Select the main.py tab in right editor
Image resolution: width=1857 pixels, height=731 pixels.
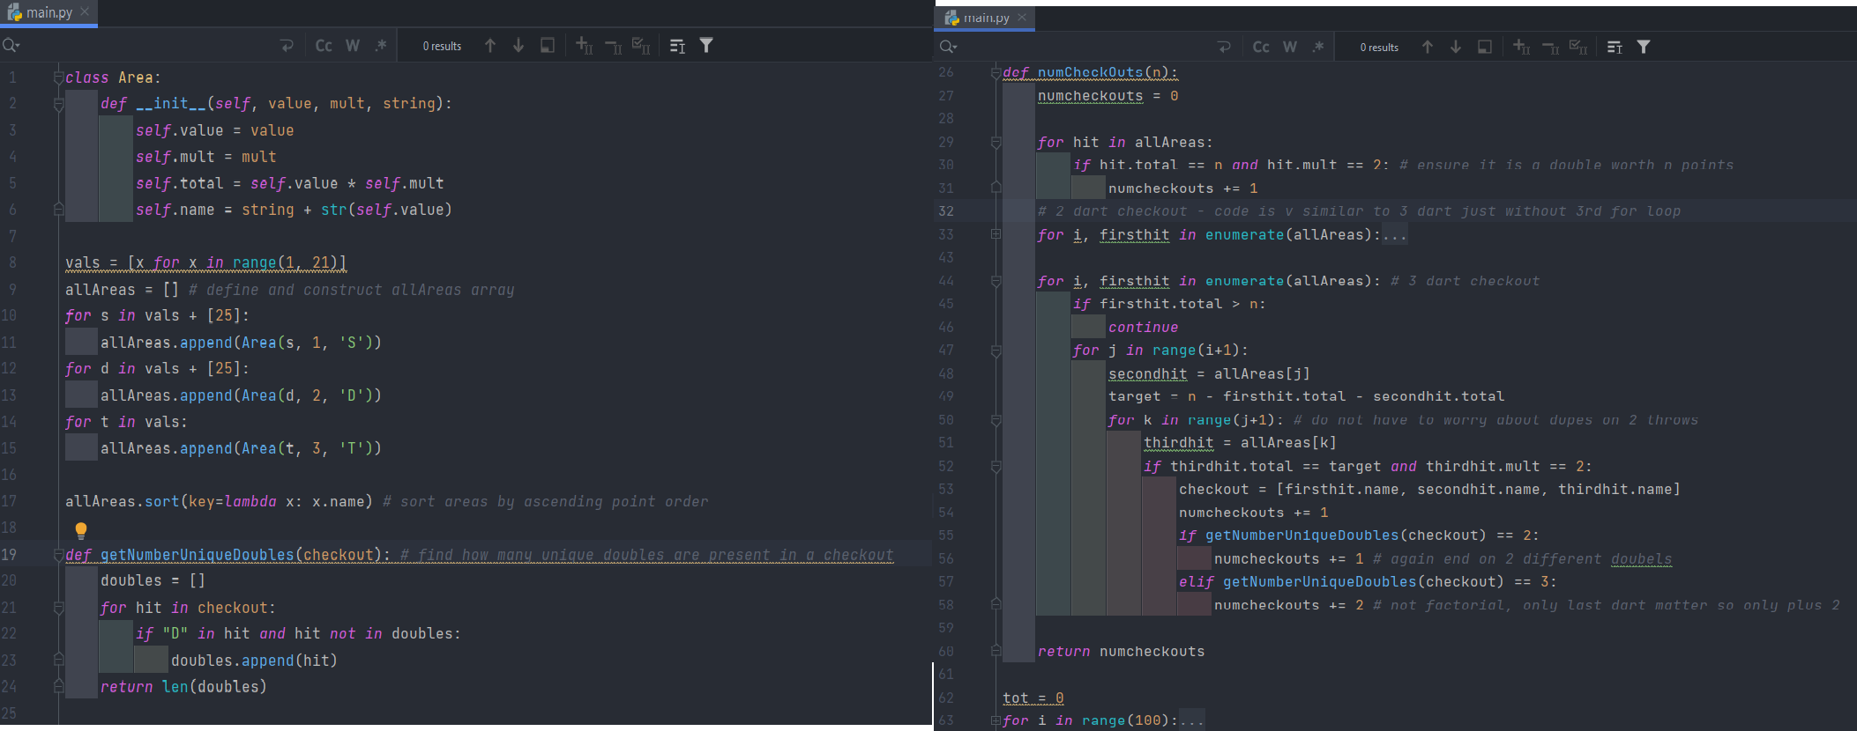(x=985, y=18)
